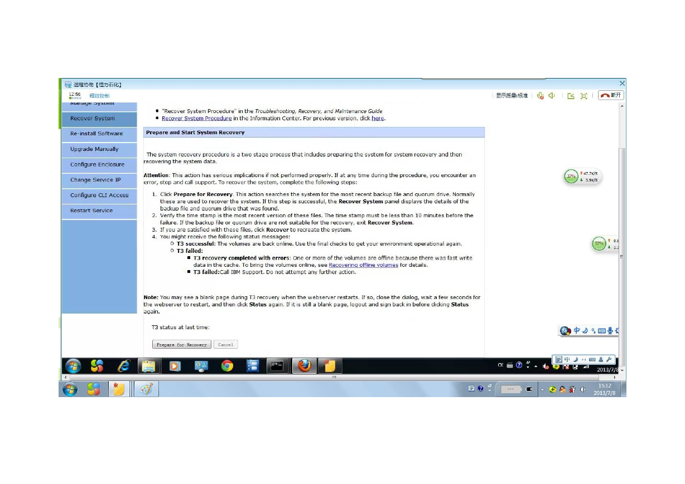Click the help question mark on local tray

(x=480, y=389)
